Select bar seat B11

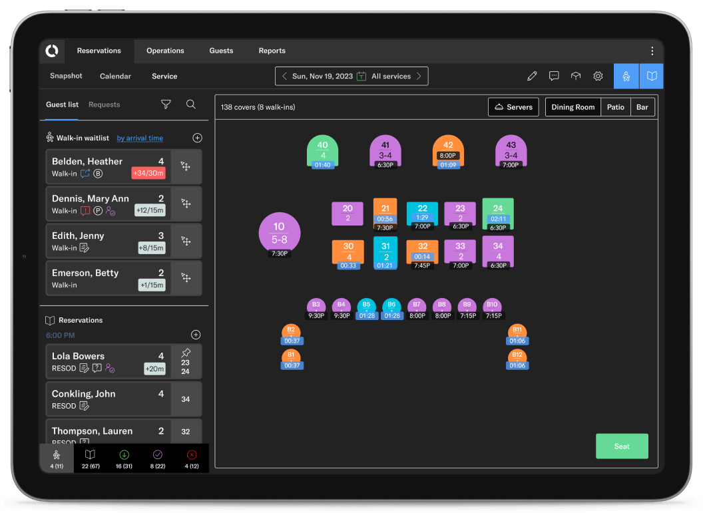[x=517, y=334]
